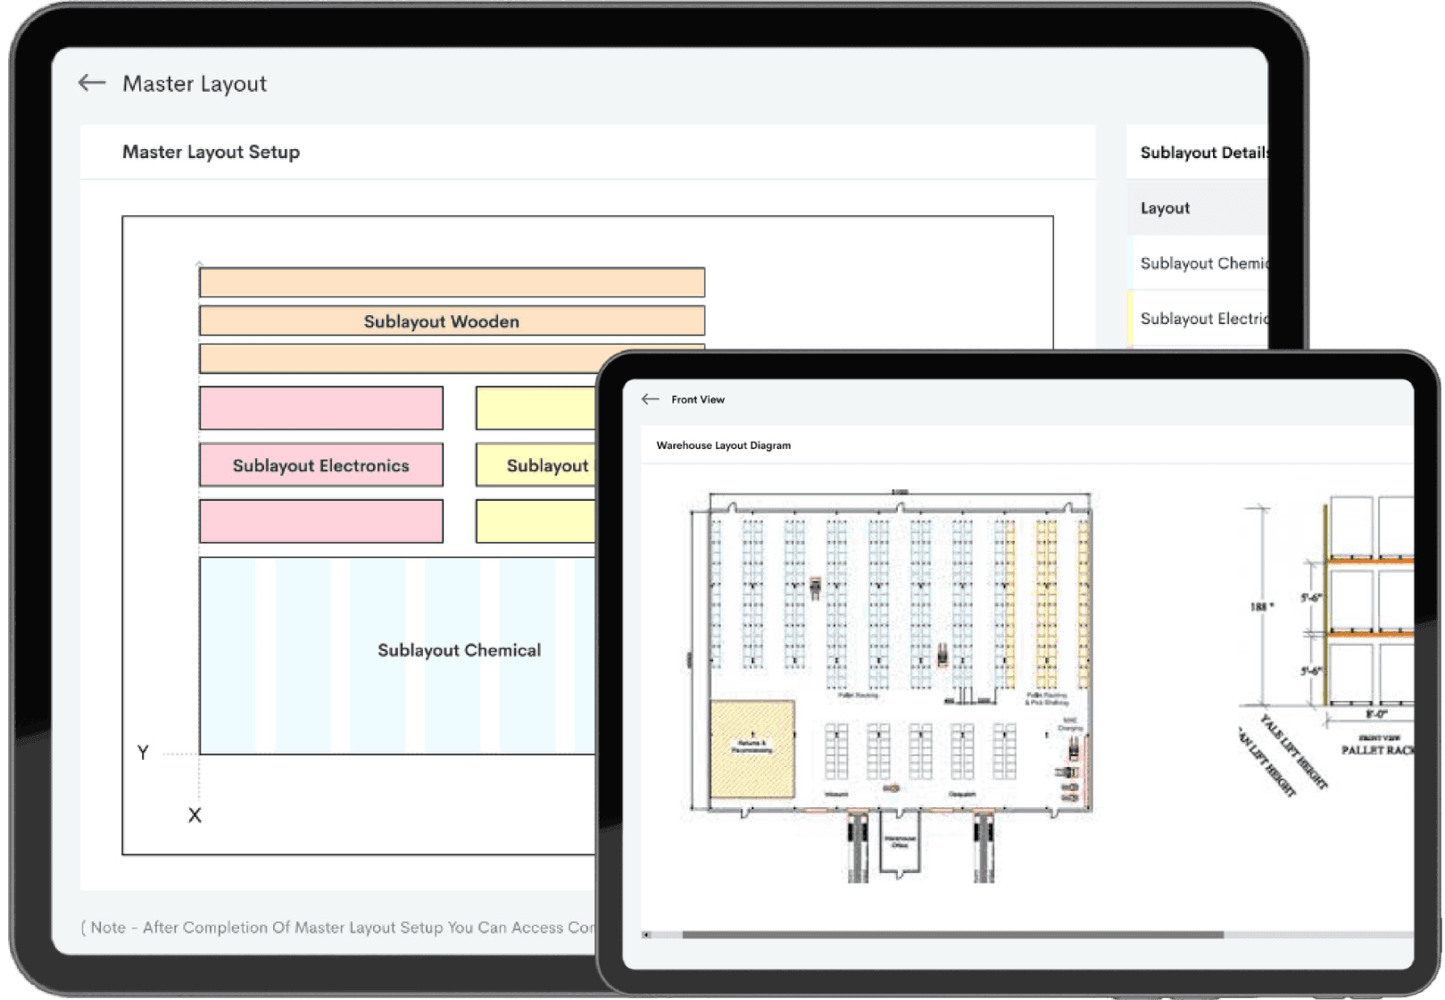Screen dimensions: 1445x1000
Task: Click the back arrow beside Master Layout
Action: click(92, 83)
